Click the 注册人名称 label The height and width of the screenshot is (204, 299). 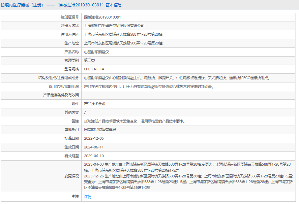(x=70, y=26)
